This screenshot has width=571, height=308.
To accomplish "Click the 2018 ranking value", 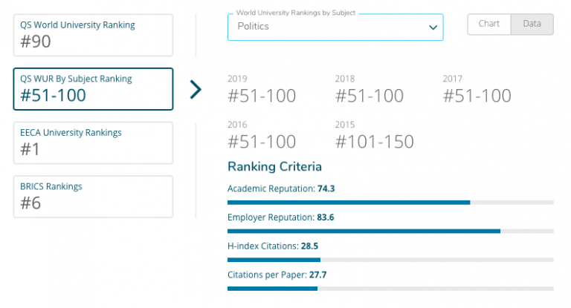I will pos(370,96).
